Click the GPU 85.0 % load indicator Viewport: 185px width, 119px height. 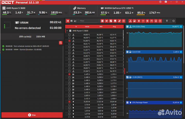coord(141,13)
